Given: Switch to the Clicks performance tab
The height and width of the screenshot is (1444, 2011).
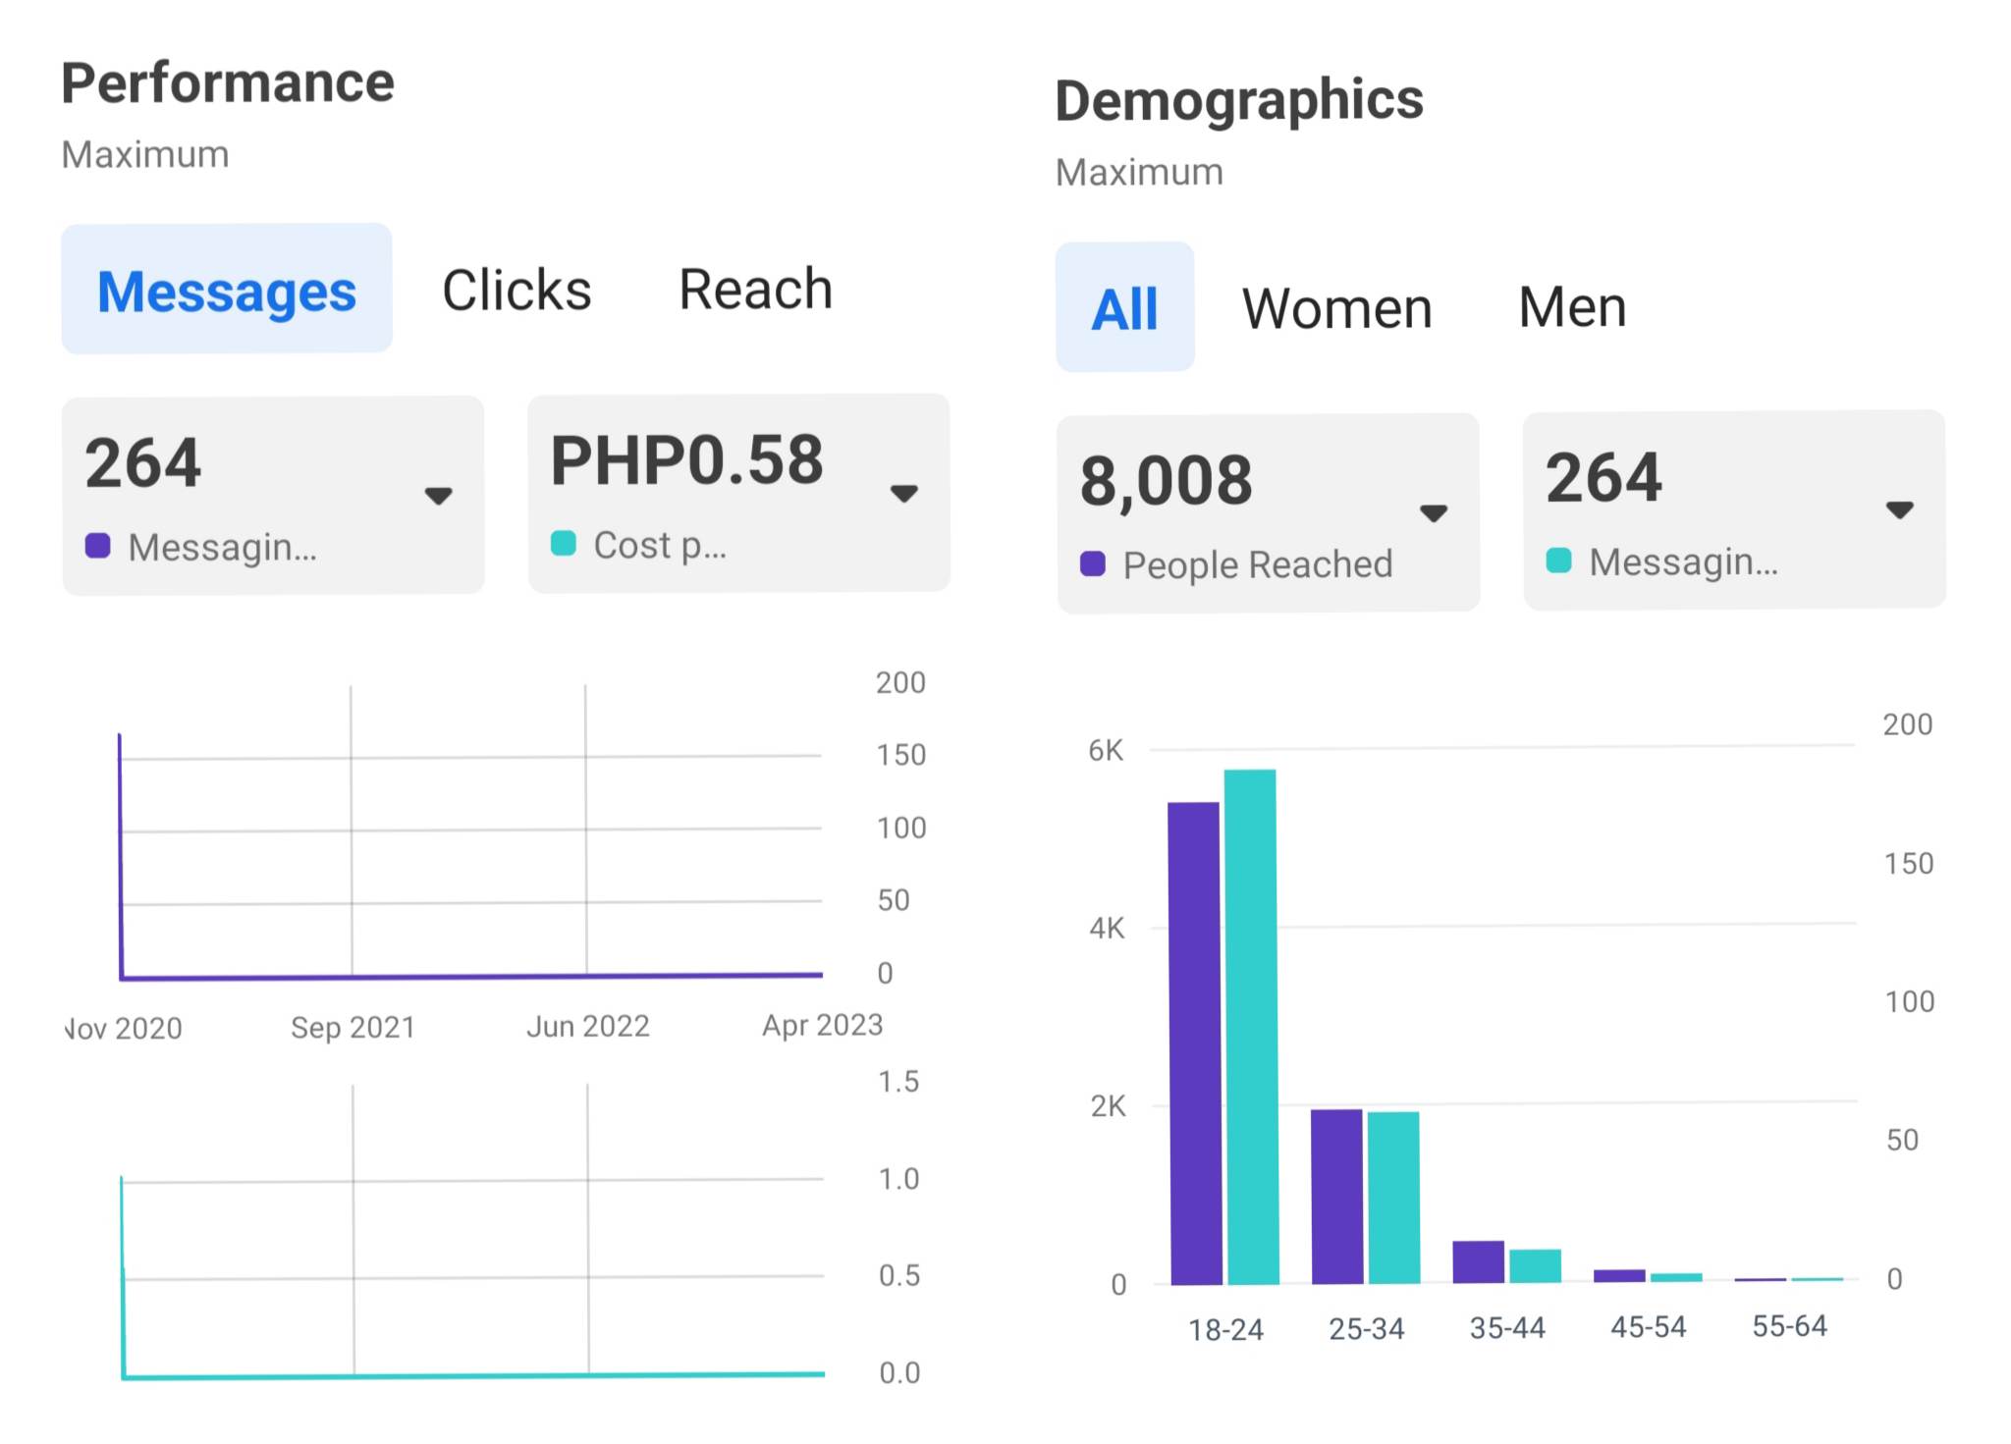Looking at the screenshot, I should tap(516, 291).
